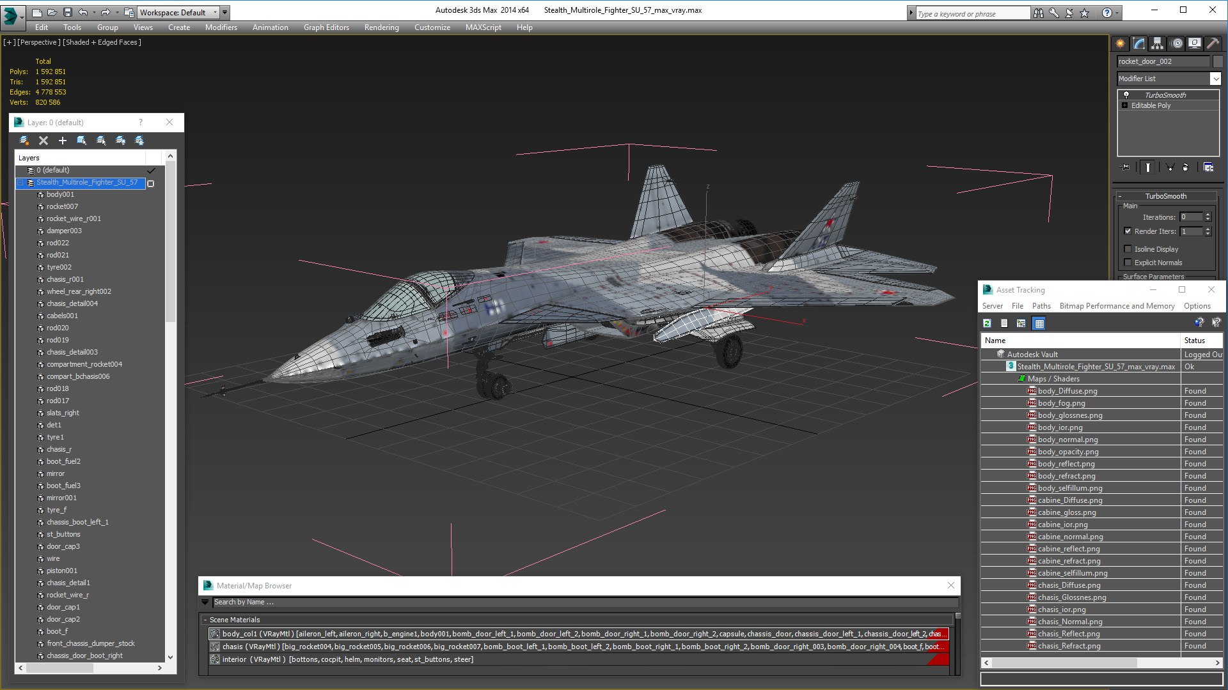Image resolution: width=1228 pixels, height=690 pixels.
Task: Select body_Diffuse.png in Asset Tracking list
Action: click(x=1067, y=391)
